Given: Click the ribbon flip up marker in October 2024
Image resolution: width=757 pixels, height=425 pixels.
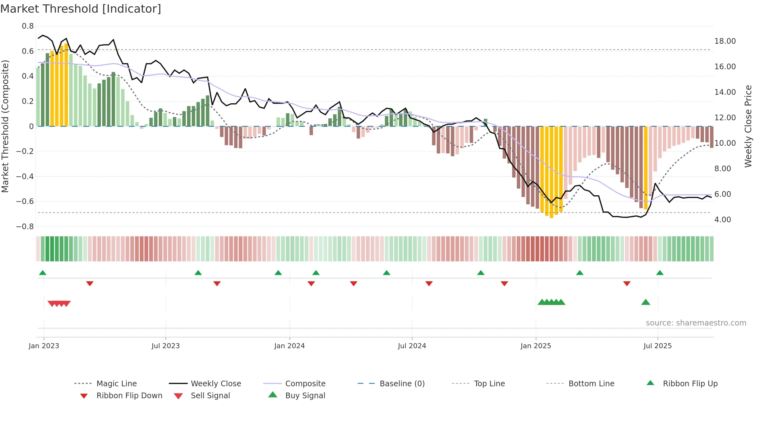Looking at the screenshot, I should pos(481,273).
